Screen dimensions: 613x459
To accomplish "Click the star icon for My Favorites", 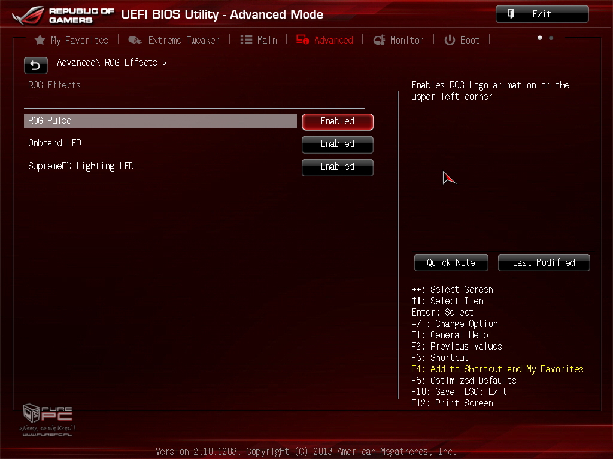I will click(x=40, y=40).
